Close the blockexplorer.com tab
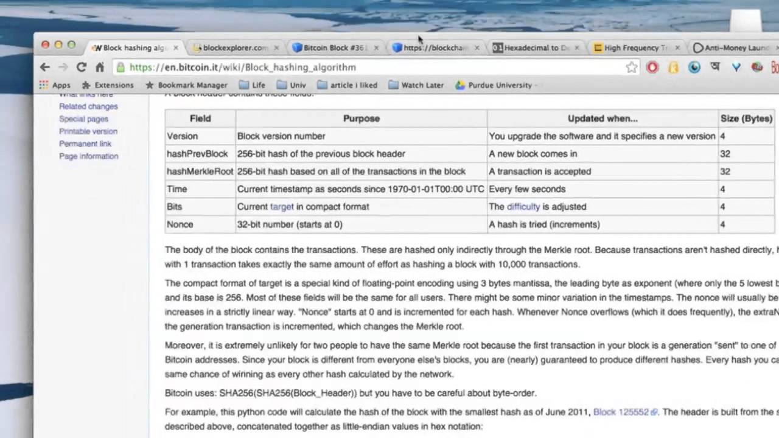Viewport: 779px width, 438px height. 276,47
